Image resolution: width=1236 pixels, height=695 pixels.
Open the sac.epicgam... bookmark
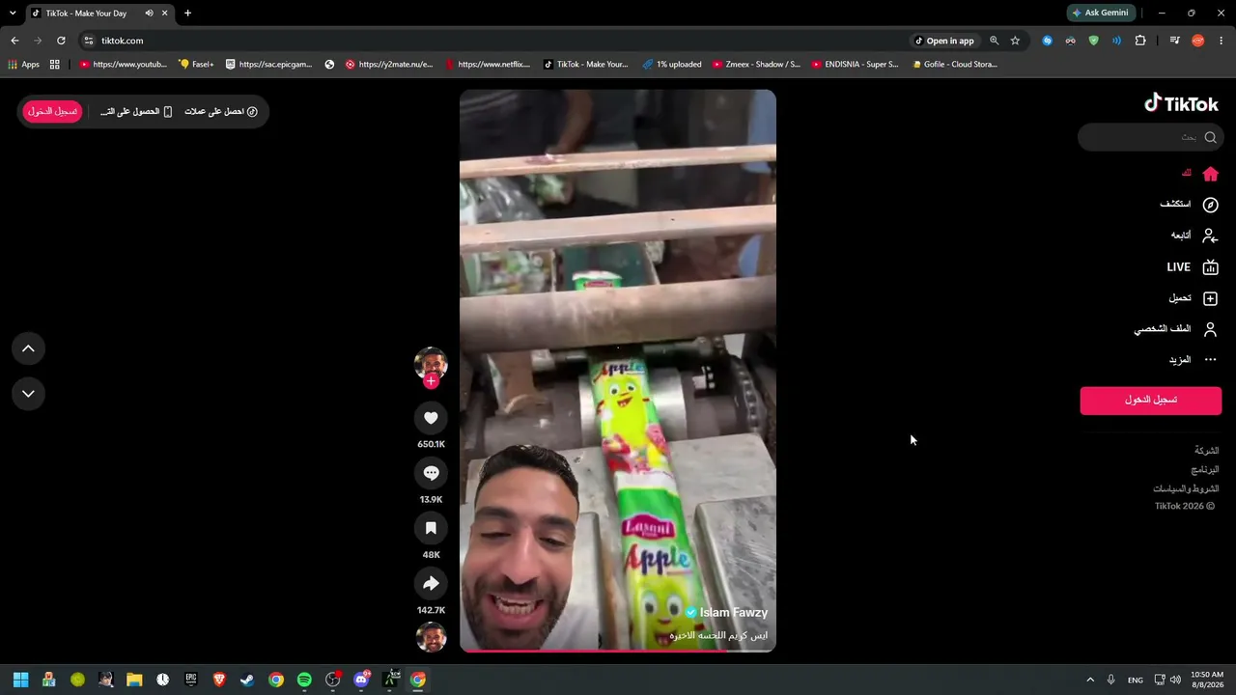click(268, 65)
